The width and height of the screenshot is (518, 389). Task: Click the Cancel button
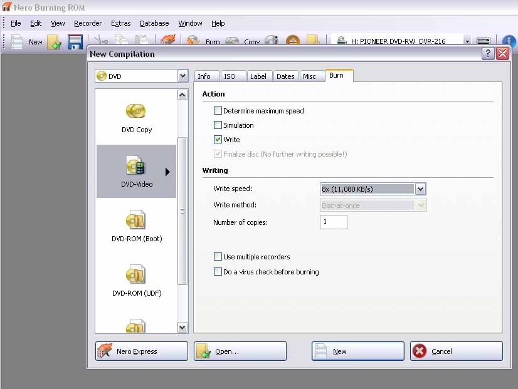click(456, 351)
